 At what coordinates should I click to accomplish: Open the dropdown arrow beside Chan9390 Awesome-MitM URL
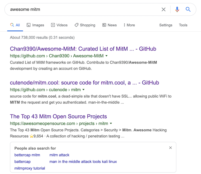coord(106,56)
